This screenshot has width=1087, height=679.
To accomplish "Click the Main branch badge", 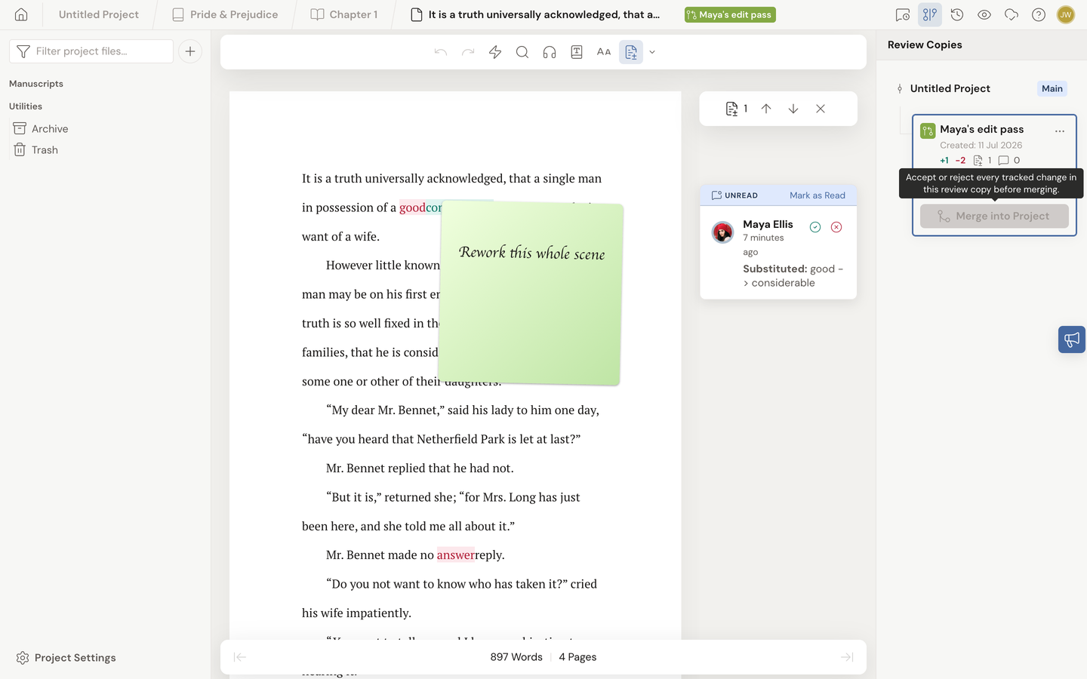I will 1052,88.
